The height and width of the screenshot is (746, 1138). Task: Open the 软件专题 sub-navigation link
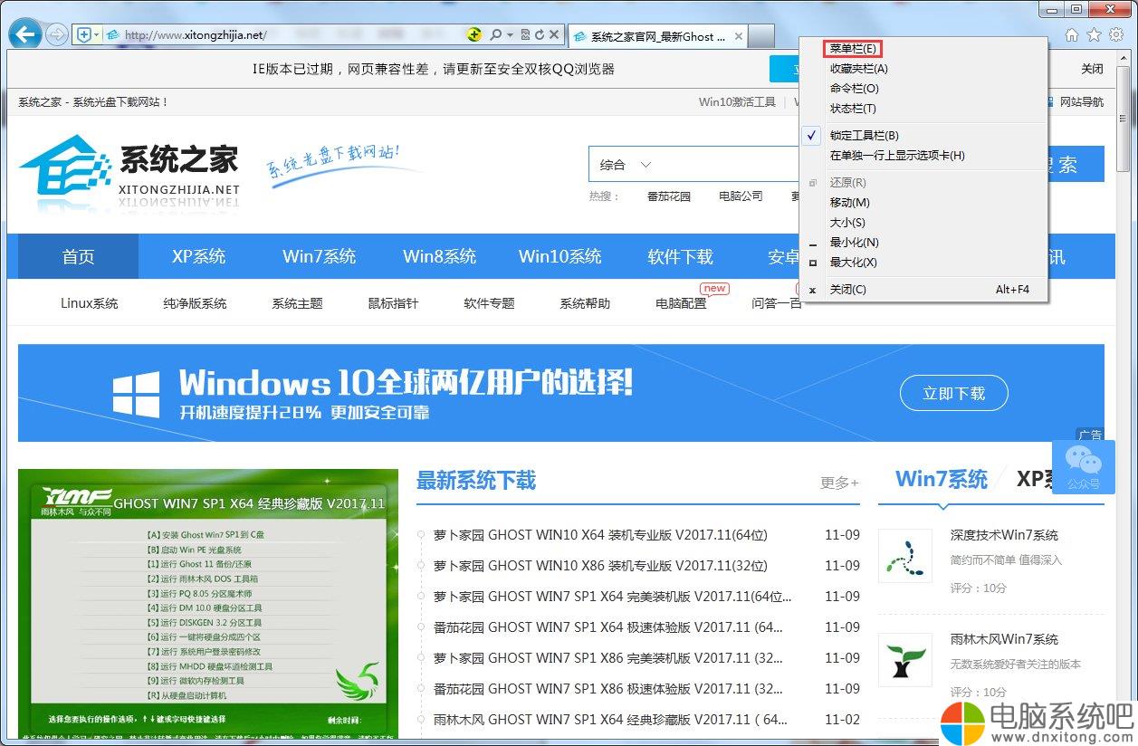pos(489,303)
